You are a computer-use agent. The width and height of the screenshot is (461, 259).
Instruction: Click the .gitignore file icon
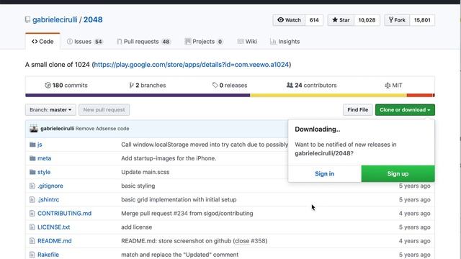pos(32,186)
